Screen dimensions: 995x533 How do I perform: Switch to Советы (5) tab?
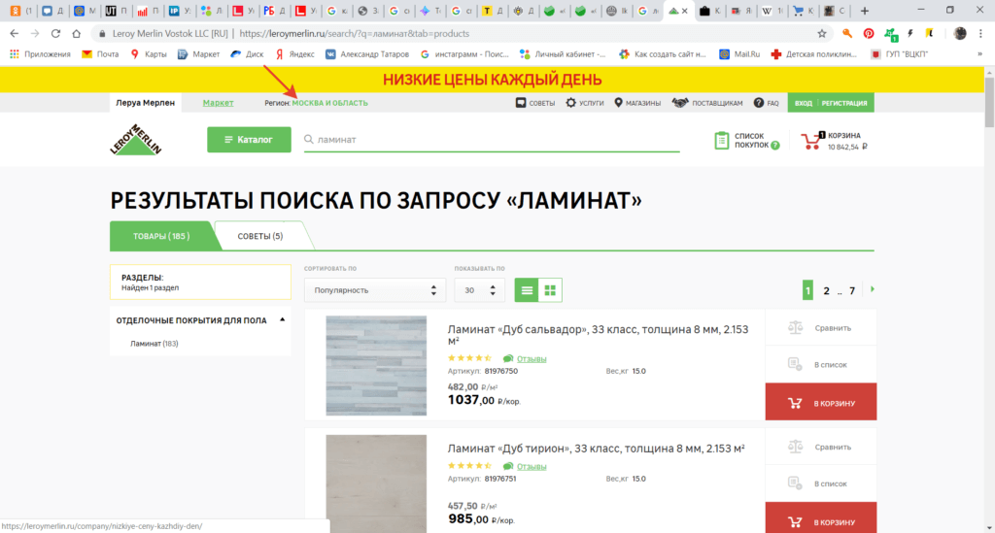(x=260, y=236)
